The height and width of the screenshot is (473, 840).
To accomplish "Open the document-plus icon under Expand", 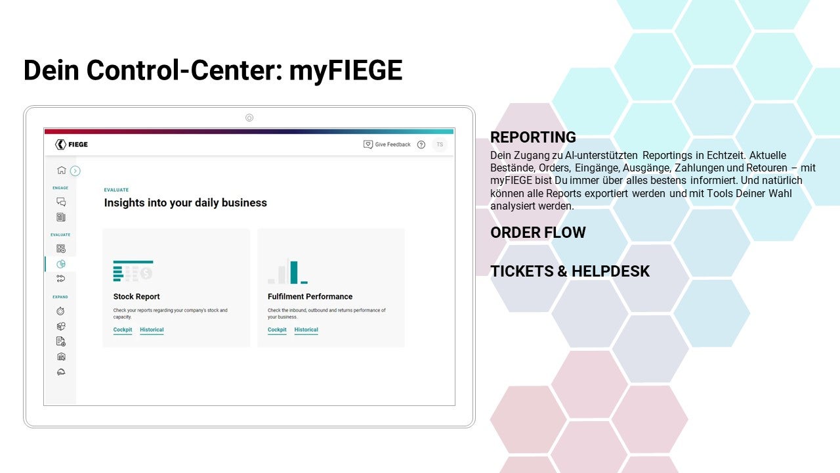I will click(x=61, y=342).
